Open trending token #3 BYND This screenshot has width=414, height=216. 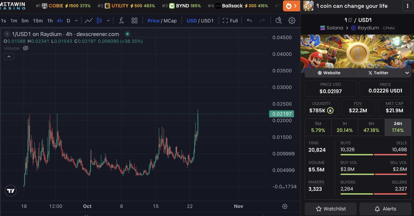click(181, 6)
